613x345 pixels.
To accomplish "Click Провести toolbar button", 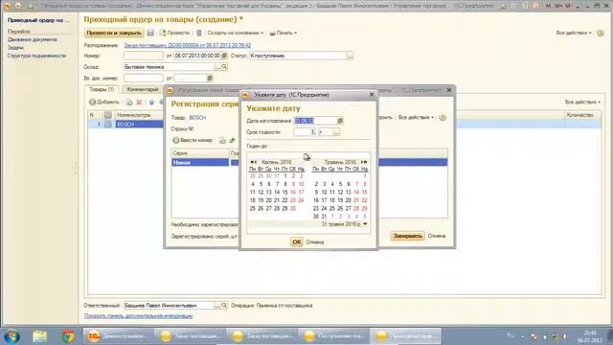I will (174, 33).
